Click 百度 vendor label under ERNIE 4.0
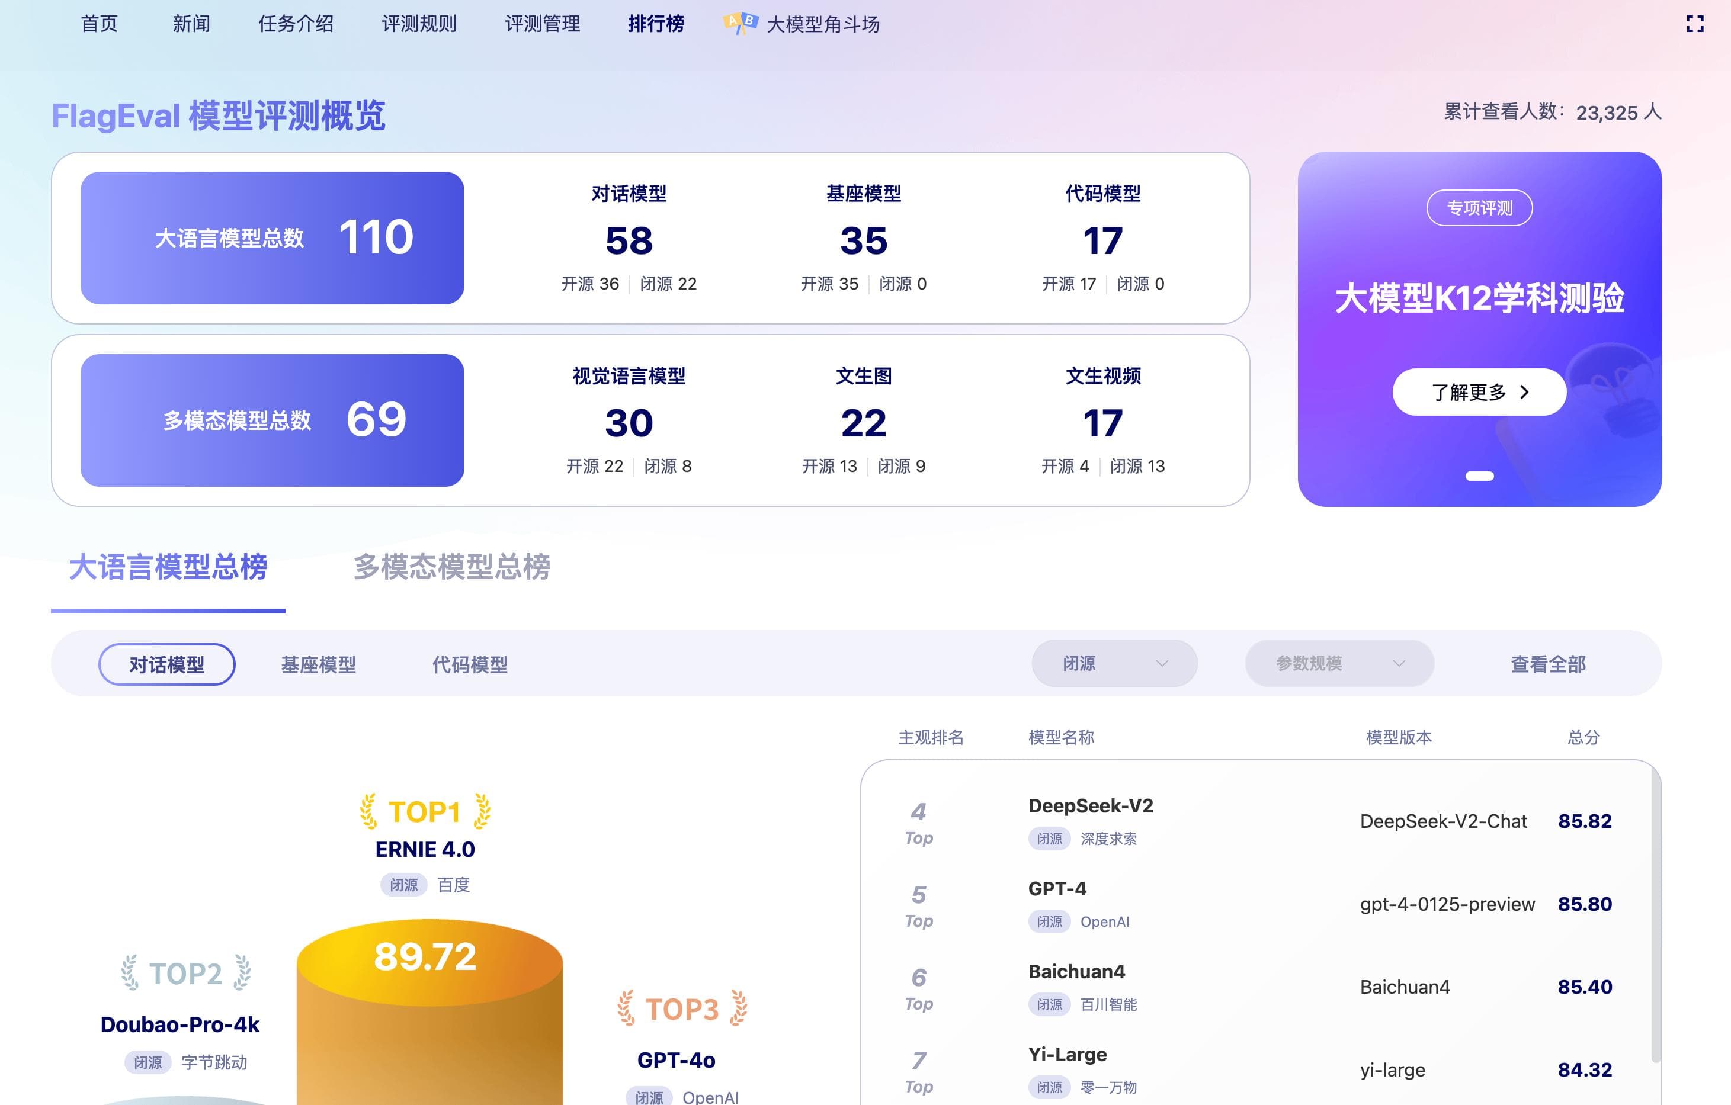The width and height of the screenshot is (1731, 1105). click(x=454, y=885)
